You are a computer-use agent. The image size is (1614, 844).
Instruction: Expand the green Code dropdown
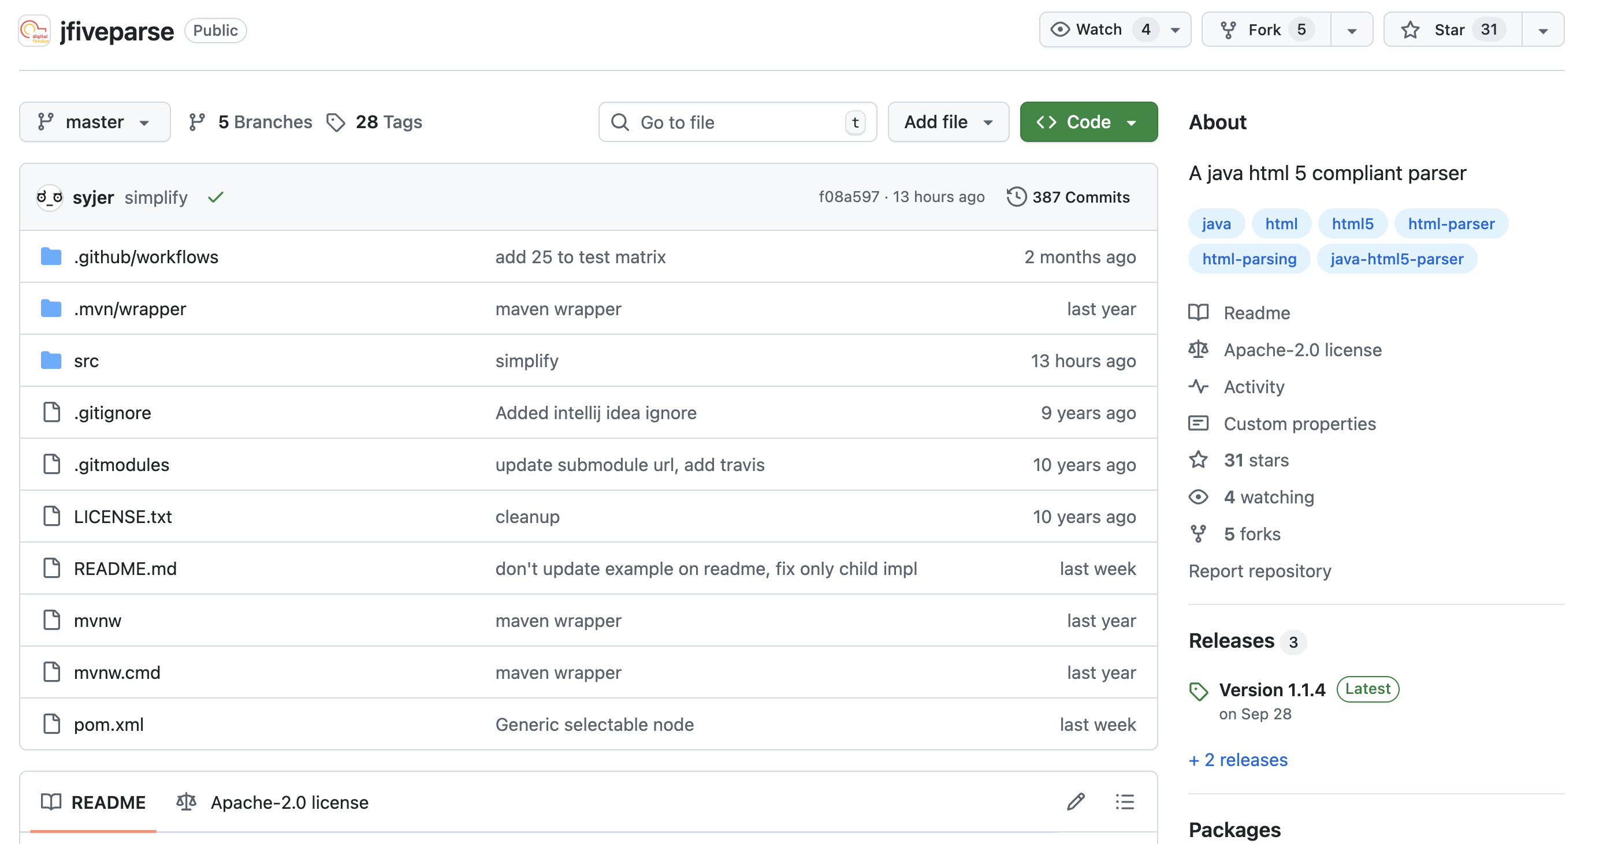pyautogui.click(x=1088, y=122)
